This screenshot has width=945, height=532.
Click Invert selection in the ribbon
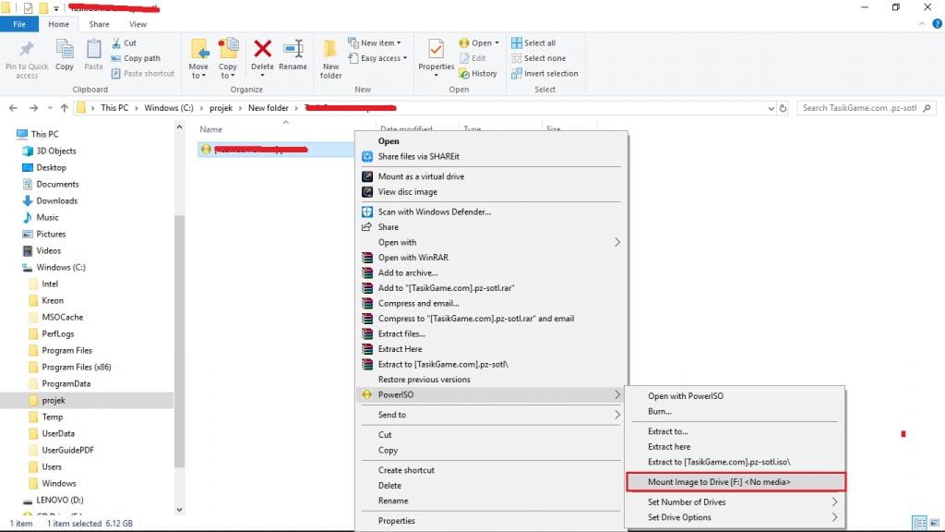click(x=550, y=74)
